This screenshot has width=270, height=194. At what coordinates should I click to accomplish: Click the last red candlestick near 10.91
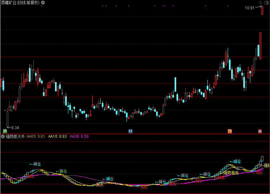262,10
